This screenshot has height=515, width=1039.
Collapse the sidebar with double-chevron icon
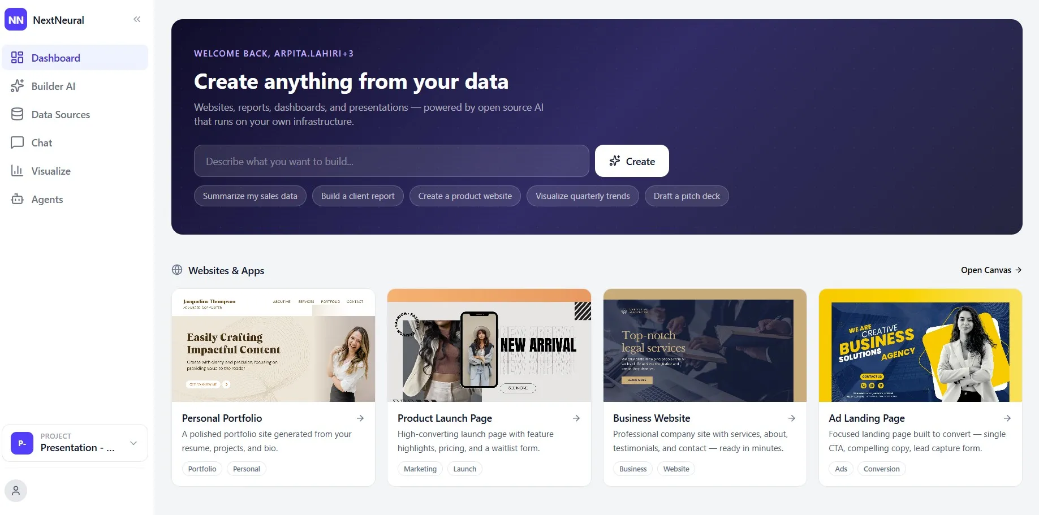pyautogui.click(x=137, y=19)
